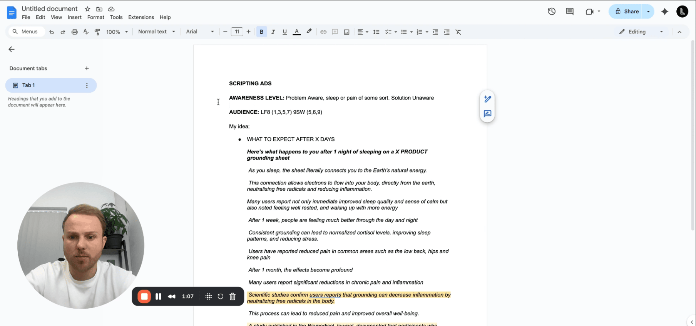Stop the screen recording
The height and width of the screenshot is (326, 696).
point(144,296)
